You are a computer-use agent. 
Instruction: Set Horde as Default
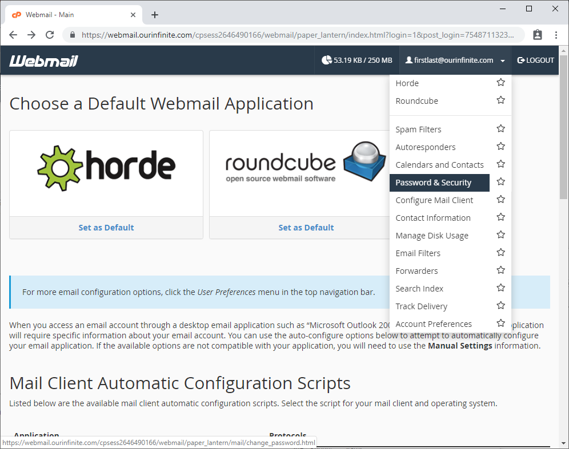pyautogui.click(x=106, y=228)
